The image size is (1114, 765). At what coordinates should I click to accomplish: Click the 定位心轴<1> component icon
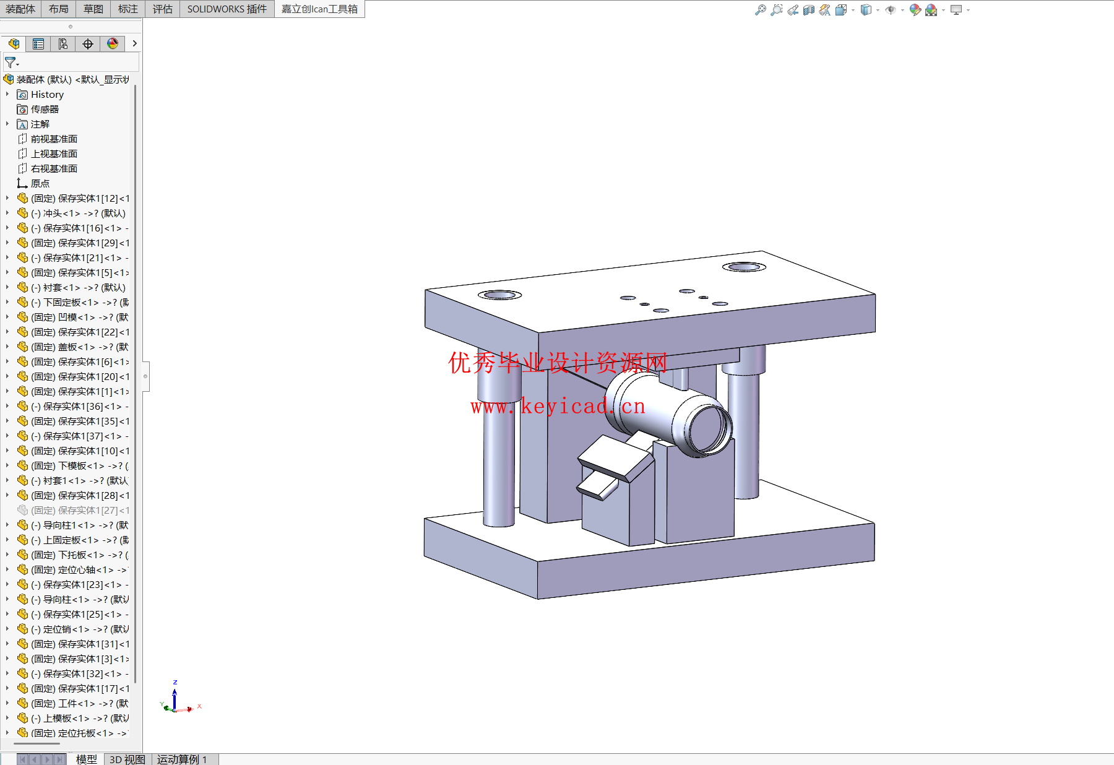click(x=23, y=569)
